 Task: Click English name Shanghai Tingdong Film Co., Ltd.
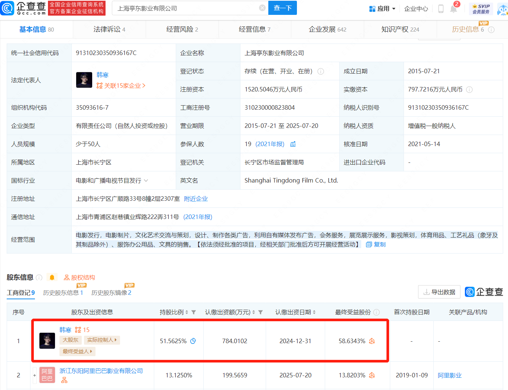click(x=291, y=181)
